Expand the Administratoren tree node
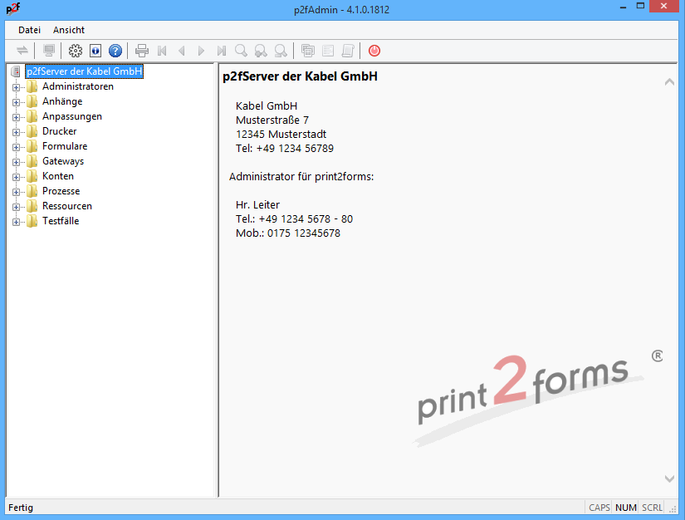This screenshot has height=520, width=685. (16, 86)
